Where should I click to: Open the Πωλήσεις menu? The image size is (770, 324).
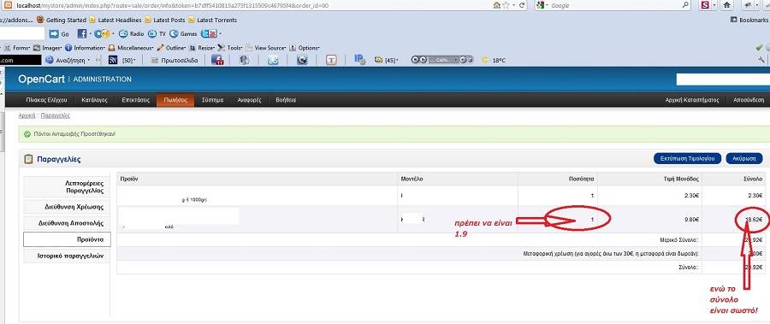(x=175, y=100)
